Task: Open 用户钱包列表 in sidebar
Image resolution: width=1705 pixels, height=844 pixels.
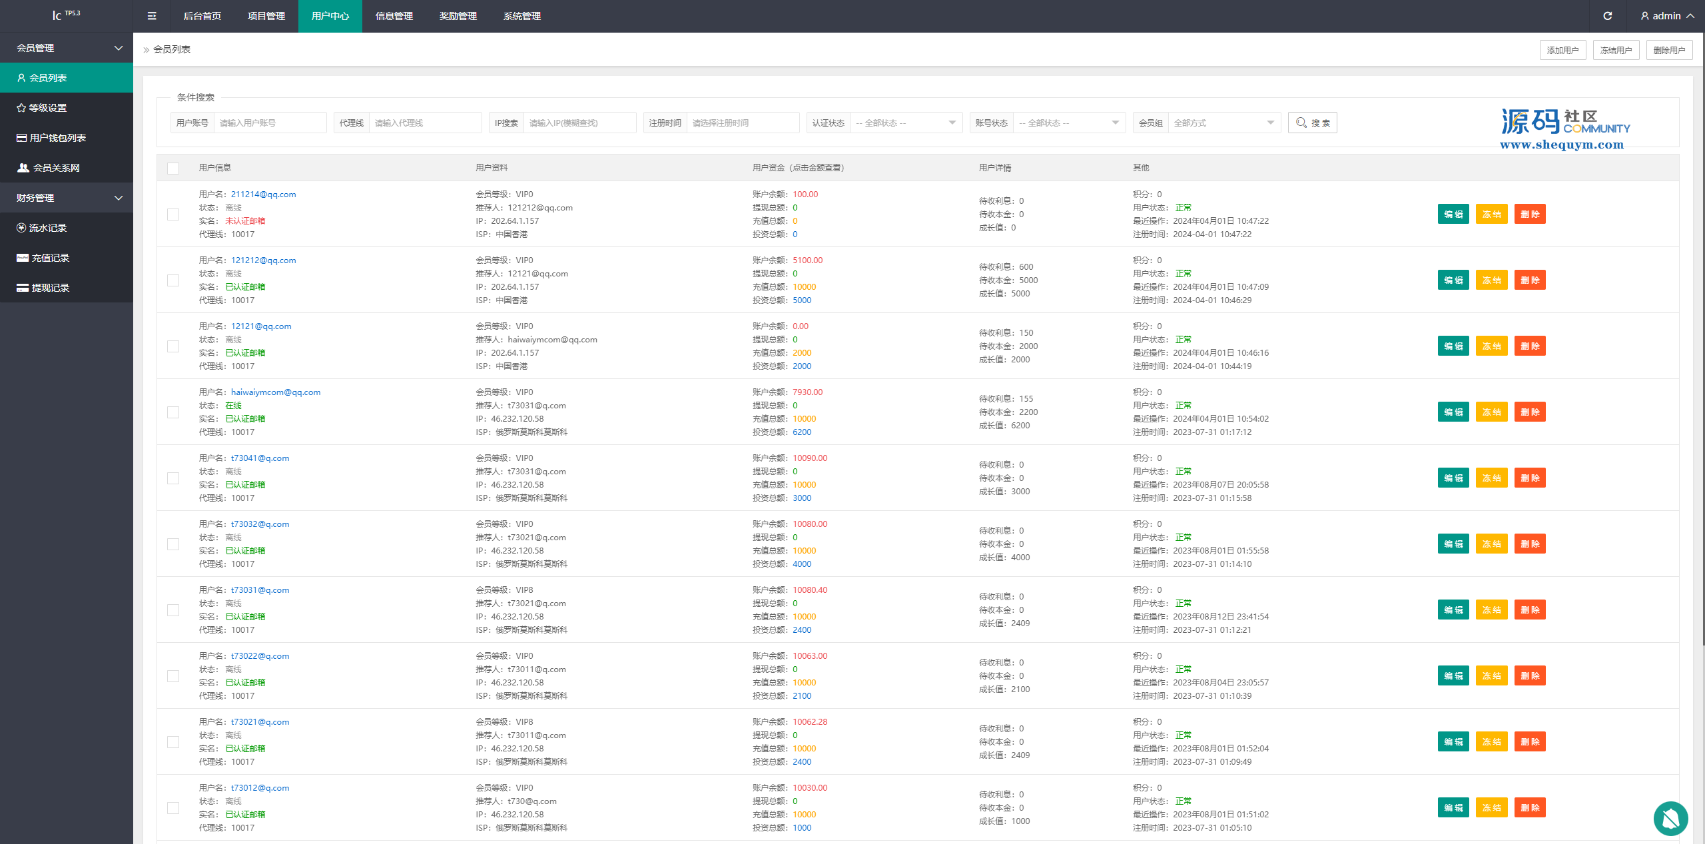Action: click(x=67, y=138)
